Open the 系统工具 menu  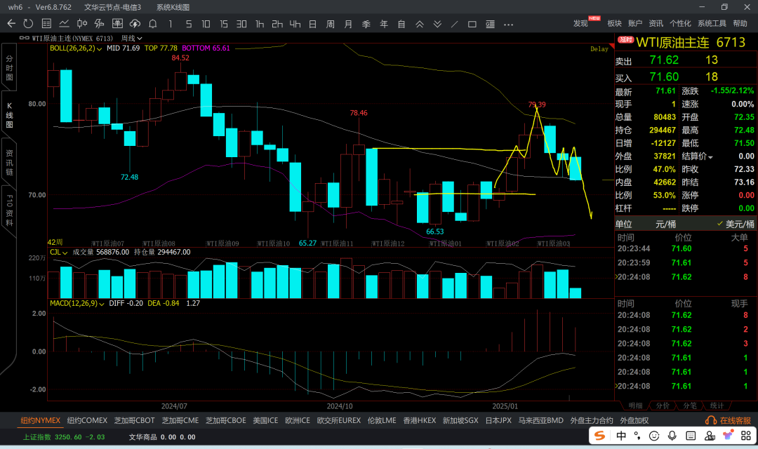point(712,23)
